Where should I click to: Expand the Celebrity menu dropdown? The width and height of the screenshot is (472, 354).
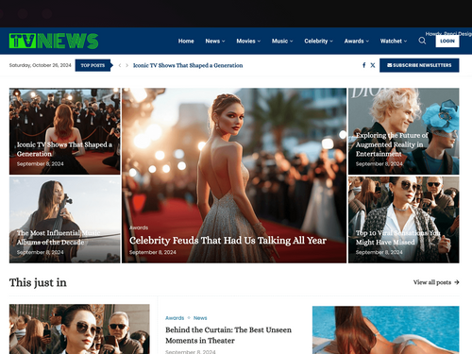pyautogui.click(x=319, y=41)
